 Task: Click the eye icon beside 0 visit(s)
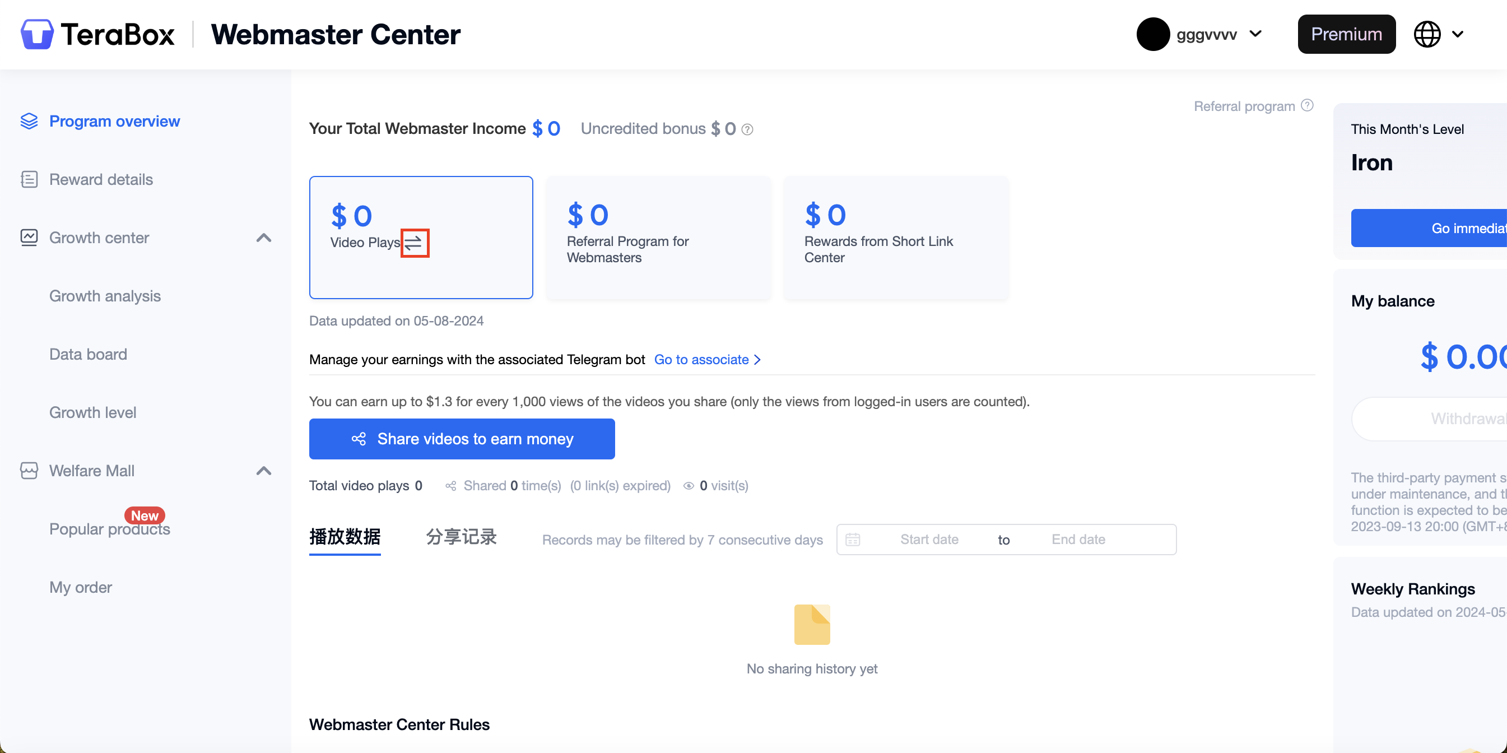[x=689, y=486]
